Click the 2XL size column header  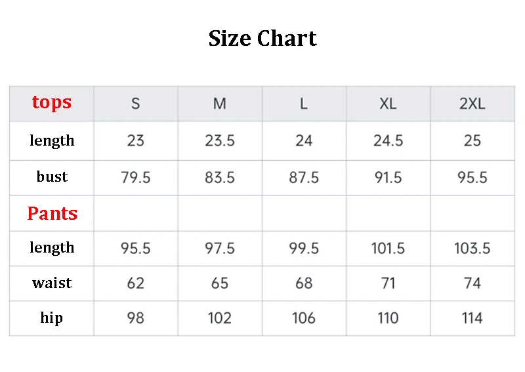472,104
